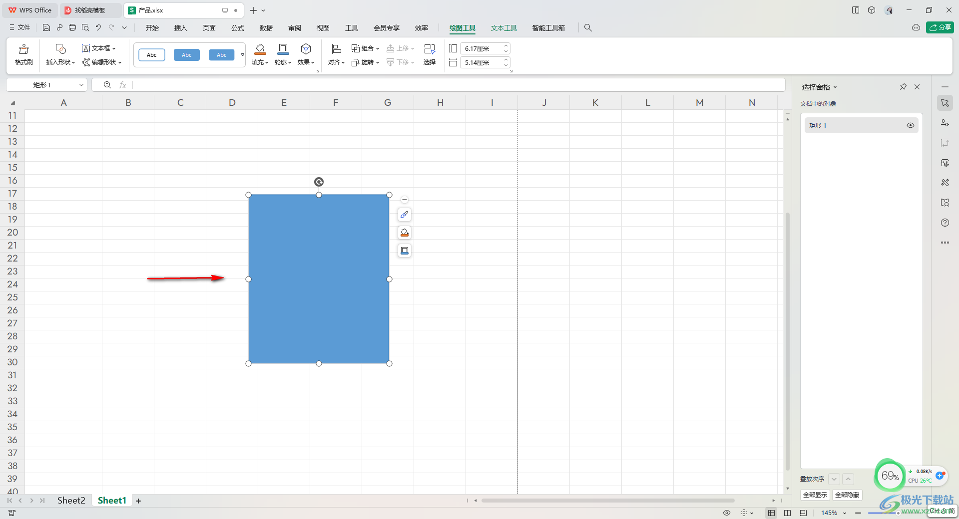Screen dimensions: 959x519
Task: Click the print icon in quick access toolbar
Action: pos(72,27)
